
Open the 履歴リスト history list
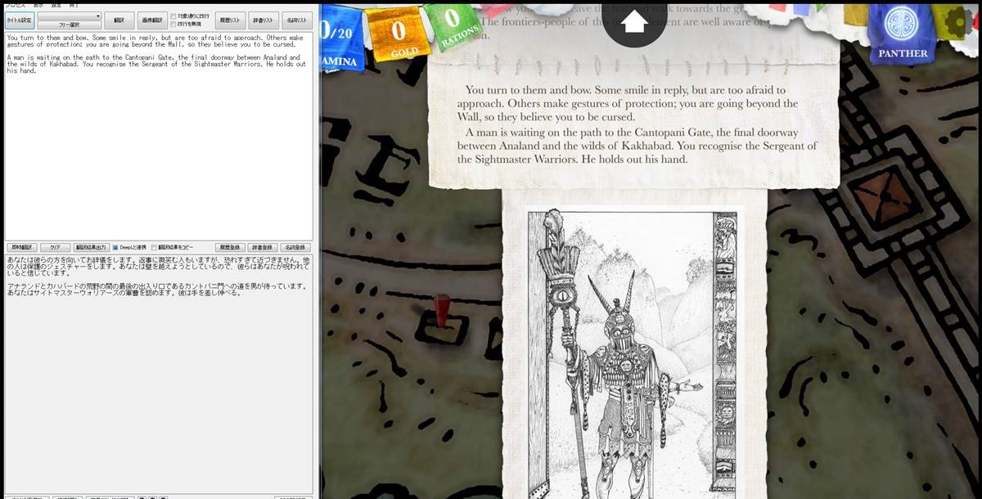(231, 20)
